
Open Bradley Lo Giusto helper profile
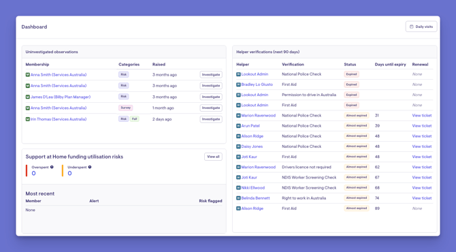(257, 84)
